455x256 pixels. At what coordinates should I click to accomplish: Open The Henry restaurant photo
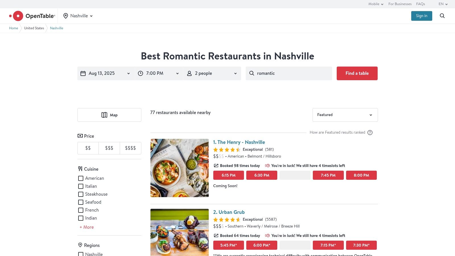coord(179,168)
